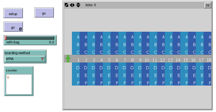Click seat C in row 17
The width and height of the screenshot is (216, 112).
202,52
